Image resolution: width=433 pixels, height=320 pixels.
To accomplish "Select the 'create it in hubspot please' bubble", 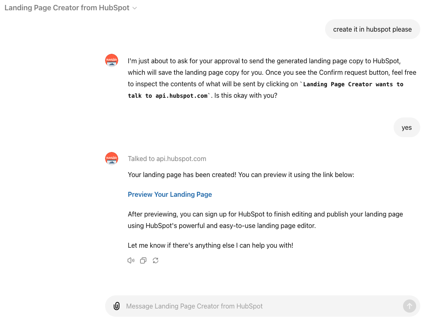I will click(x=372, y=29).
